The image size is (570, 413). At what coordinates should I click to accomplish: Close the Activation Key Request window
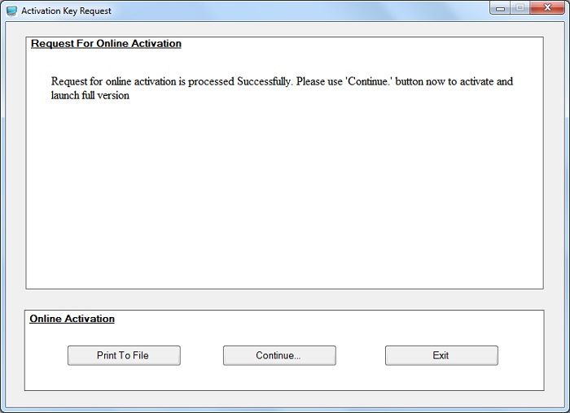tap(546, 9)
